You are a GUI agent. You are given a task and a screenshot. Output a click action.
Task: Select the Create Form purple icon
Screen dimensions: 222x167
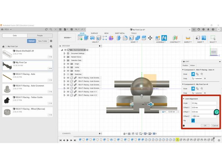pyautogui.click(x=111, y=38)
